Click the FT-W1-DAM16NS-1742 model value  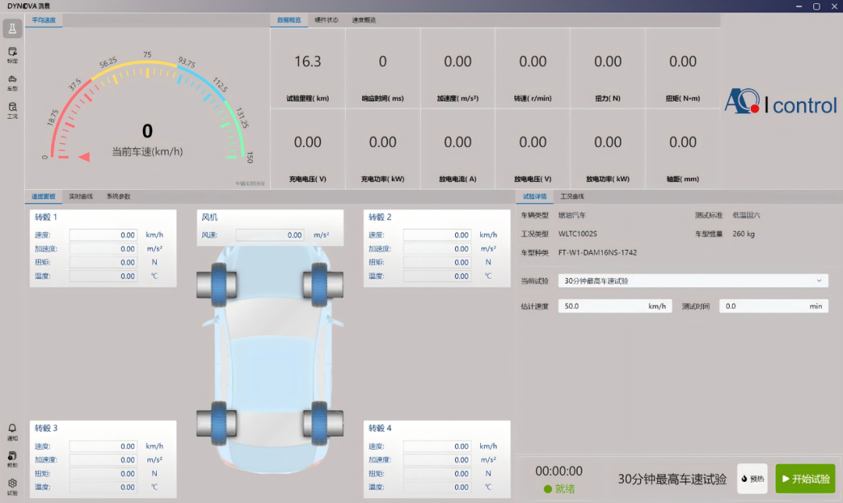click(x=597, y=252)
